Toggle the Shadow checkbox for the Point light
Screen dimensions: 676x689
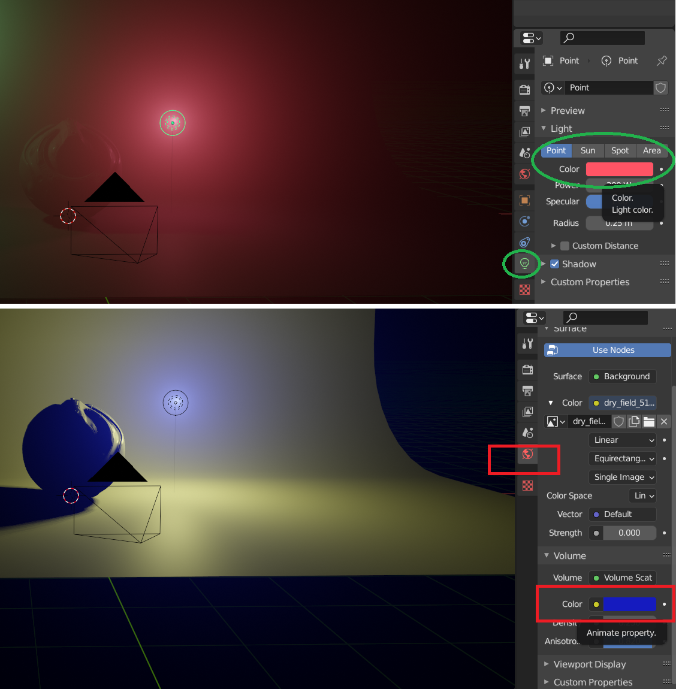pyautogui.click(x=555, y=264)
